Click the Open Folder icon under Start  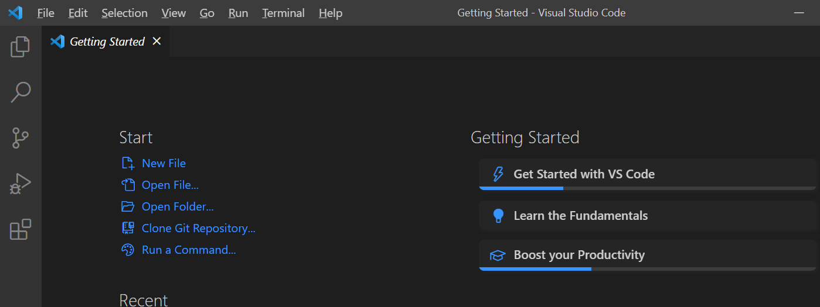point(128,206)
